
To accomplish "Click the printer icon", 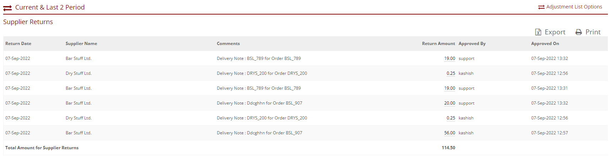I will coord(579,32).
